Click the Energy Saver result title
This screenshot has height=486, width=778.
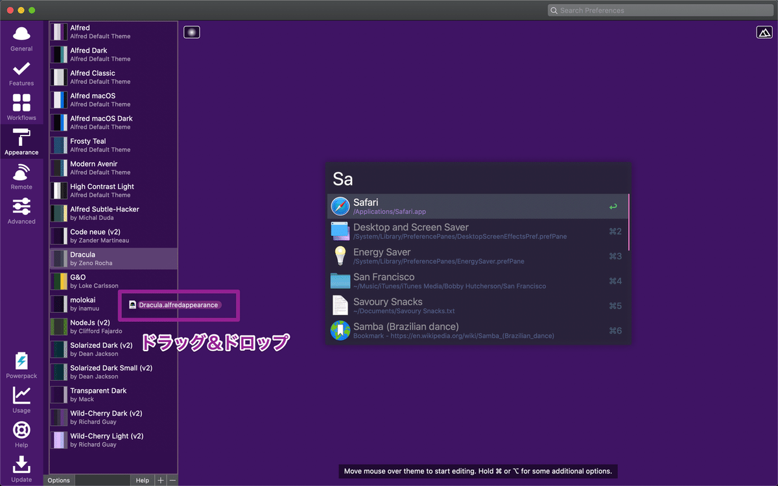tap(382, 252)
